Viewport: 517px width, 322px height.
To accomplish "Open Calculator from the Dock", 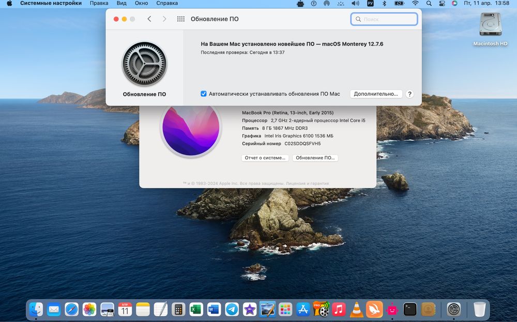I will [178, 310].
